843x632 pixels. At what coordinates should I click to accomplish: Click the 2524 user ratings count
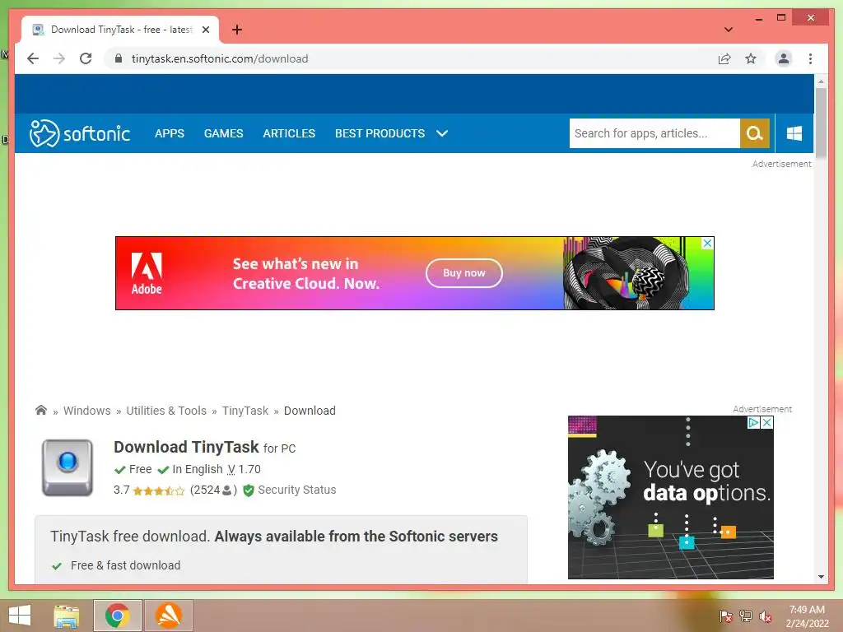point(213,490)
